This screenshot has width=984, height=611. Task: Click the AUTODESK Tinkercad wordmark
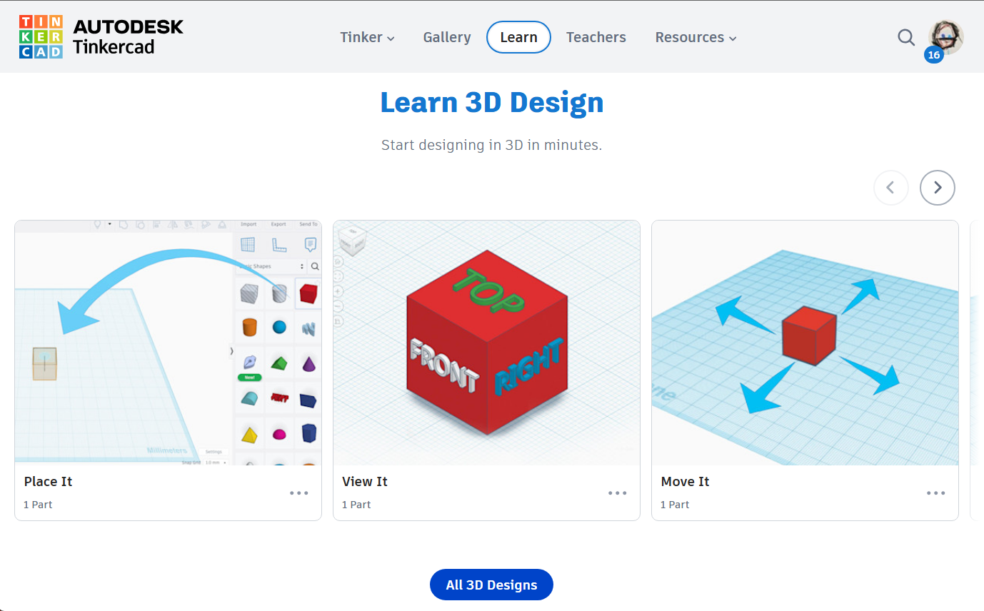[128, 37]
